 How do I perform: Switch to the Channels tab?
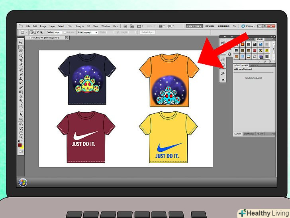point(249,134)
